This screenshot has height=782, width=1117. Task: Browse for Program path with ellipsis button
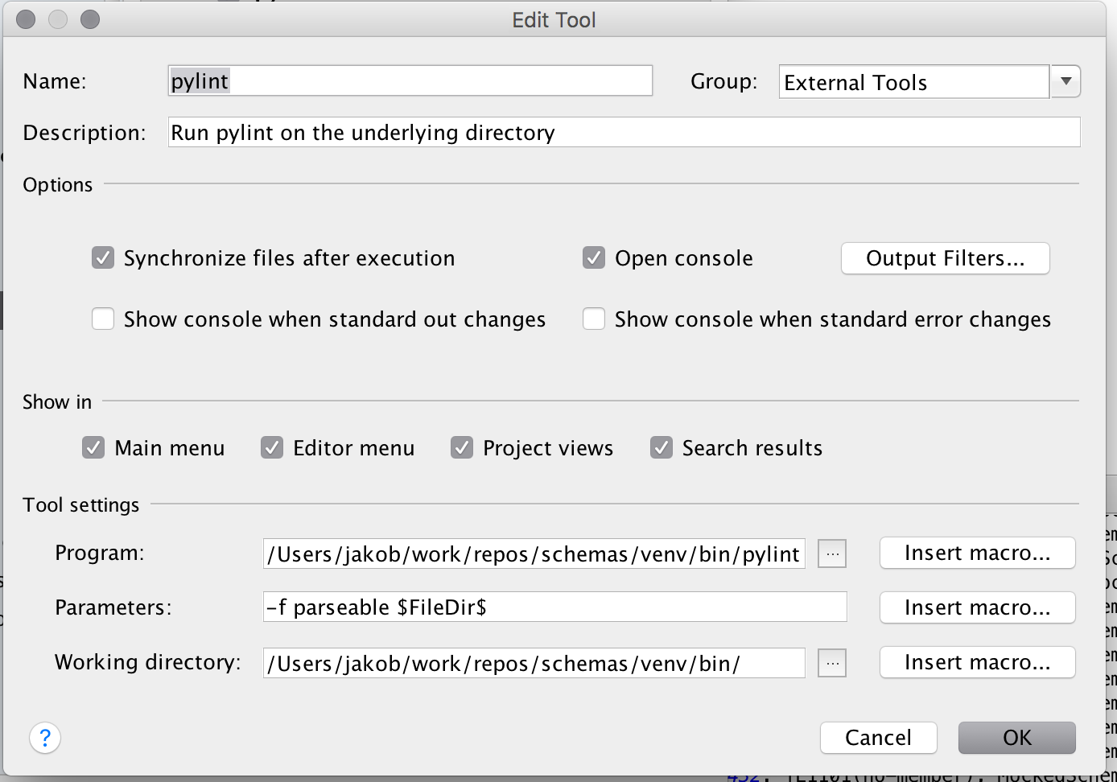832,554
